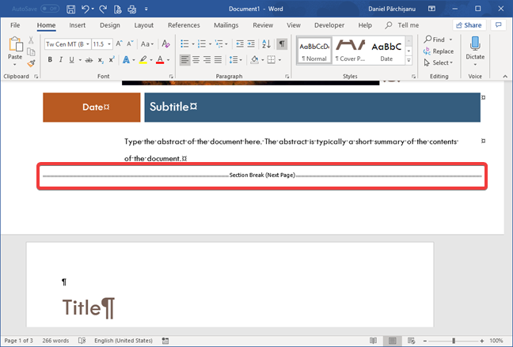This screenshot has width=513, height=347.
Task: Click the Format Painter brush
Action: 31,63
